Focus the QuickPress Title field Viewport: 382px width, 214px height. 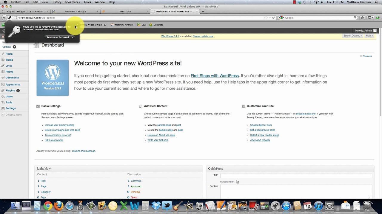(296, 176)
